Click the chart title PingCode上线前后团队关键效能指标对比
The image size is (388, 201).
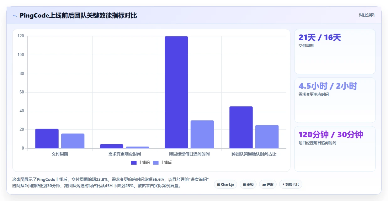pyautogui.click(x=78, y=15)
